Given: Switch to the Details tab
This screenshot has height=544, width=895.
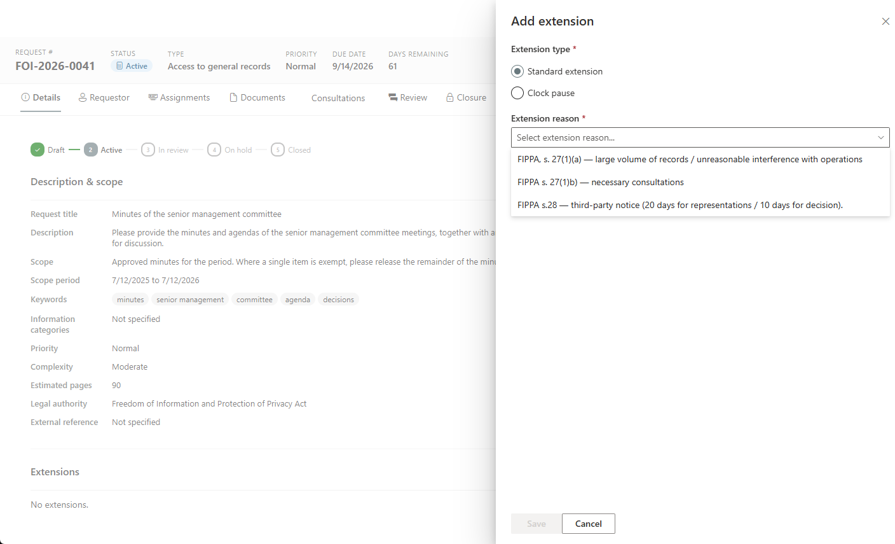Looking at the screenshot, I should tap(41, 97).
